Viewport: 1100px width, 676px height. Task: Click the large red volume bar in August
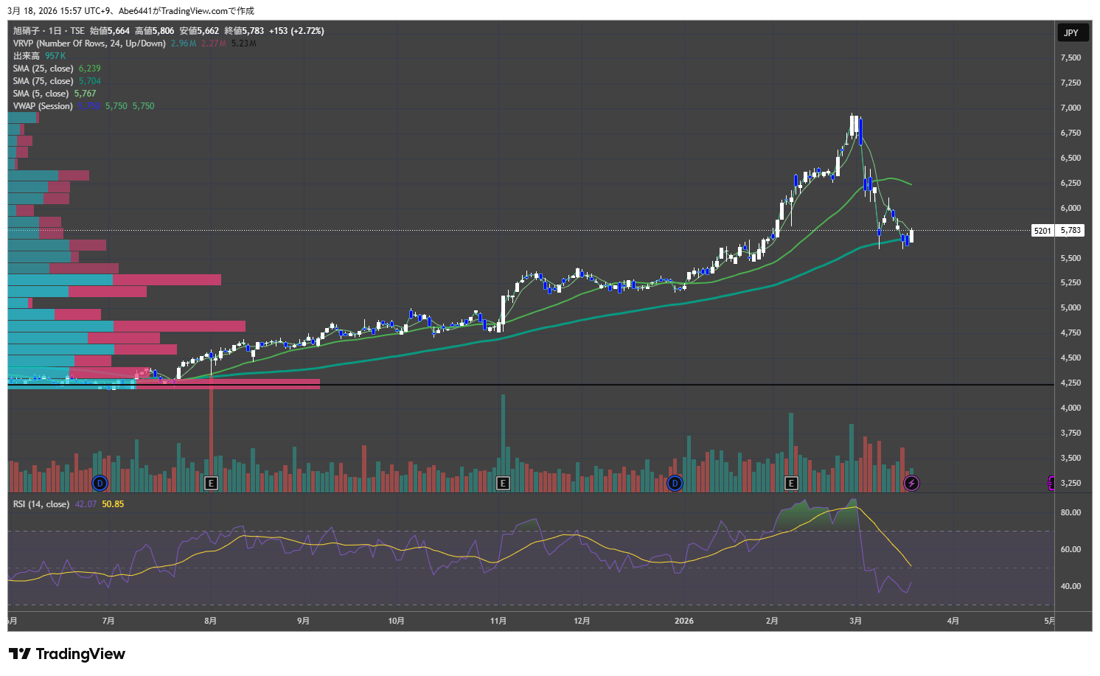coord(211,435)
